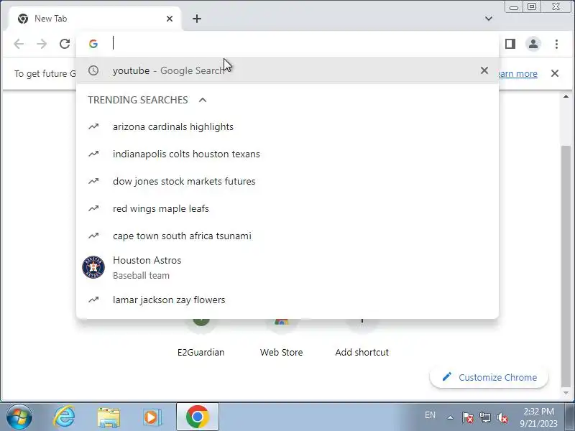
Task: Select red wings maple leafs suggestion
Action: pos(287,208)
